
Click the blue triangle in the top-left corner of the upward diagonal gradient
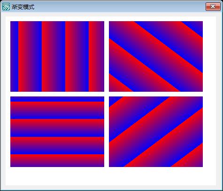click(114, 100)
